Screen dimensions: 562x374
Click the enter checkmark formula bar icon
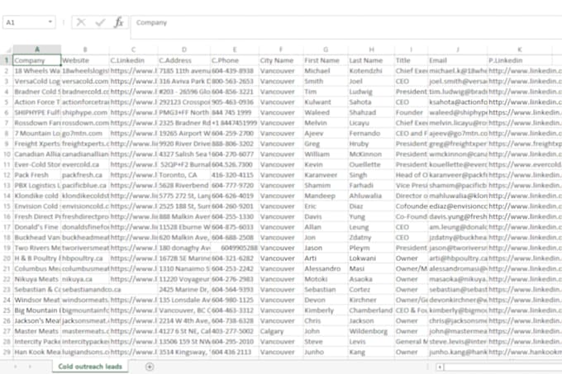(100, 22)
